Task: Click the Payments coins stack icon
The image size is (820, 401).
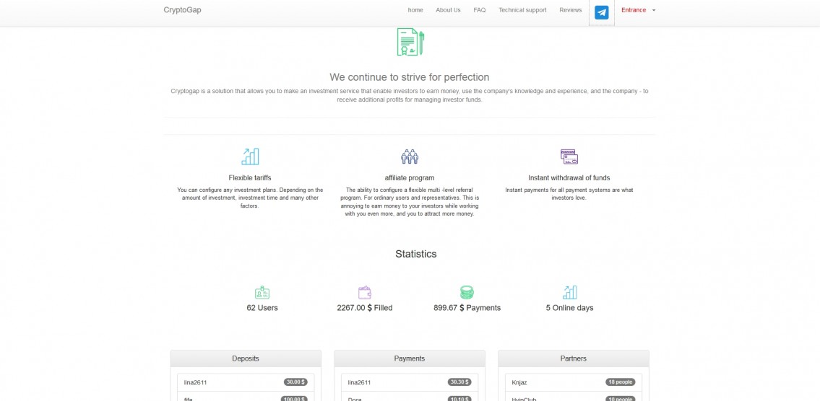Action: coord(467,292)
